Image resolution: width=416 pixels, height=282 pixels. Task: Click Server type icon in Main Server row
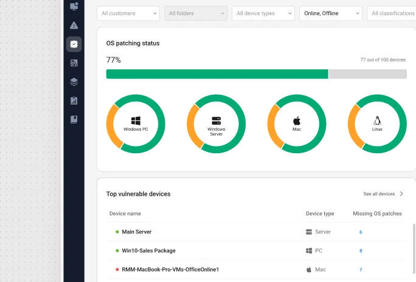coord(309,232)
